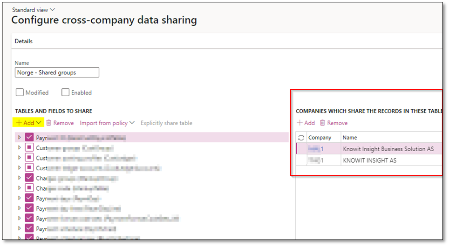
Task: Sort by the Company column header
Action: [320, 138]
